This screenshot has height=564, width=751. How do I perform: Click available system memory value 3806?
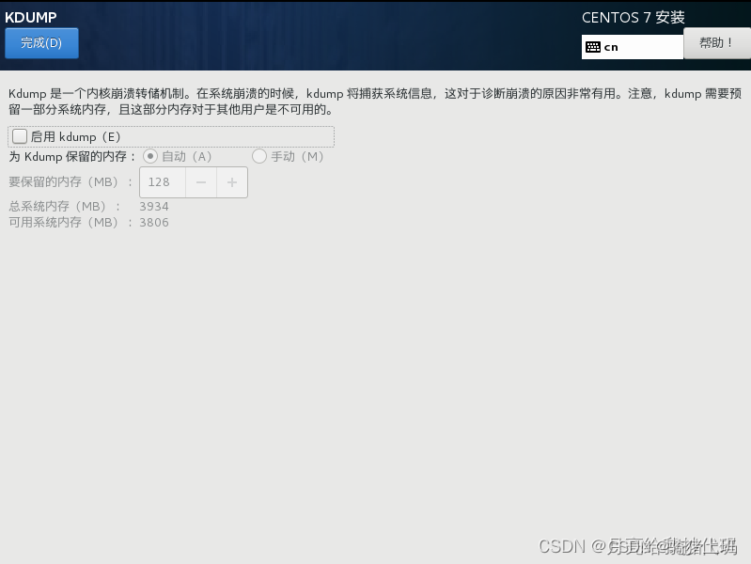pos(154,223)
